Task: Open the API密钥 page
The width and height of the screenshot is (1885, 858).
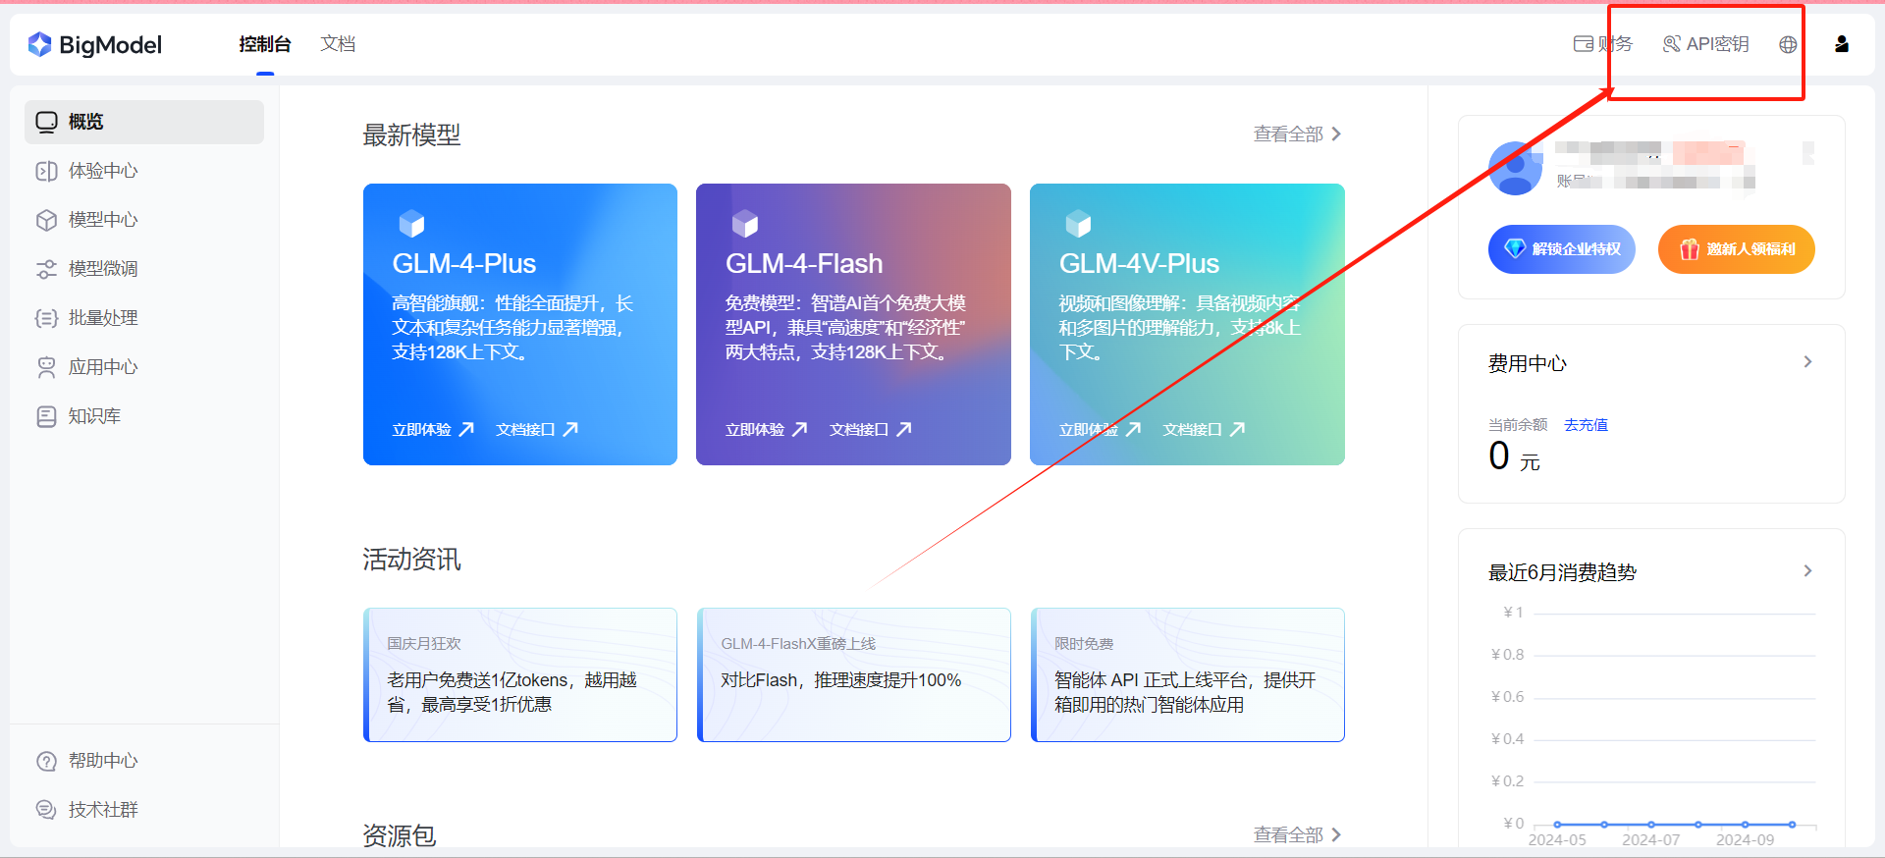Action: (1705, 44)
